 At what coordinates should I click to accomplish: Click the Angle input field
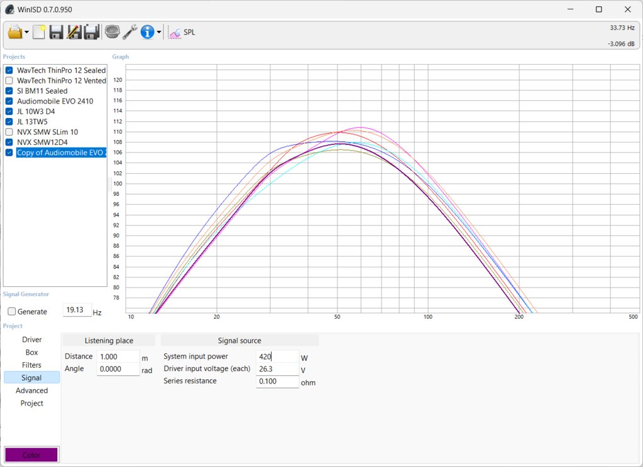(x=118, y=369)
